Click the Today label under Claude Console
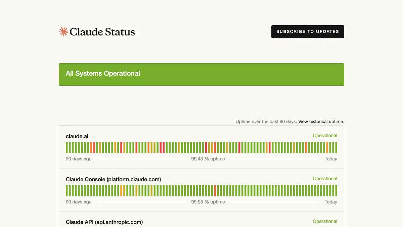This screenshot has width=403, height=227. point(331,202)
